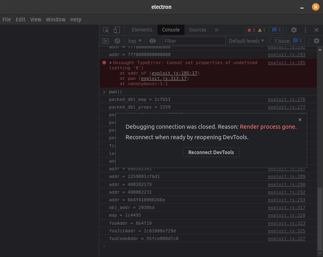Open console settings gear beside the issues counter

pyautogui.click(x=317, y=41)
